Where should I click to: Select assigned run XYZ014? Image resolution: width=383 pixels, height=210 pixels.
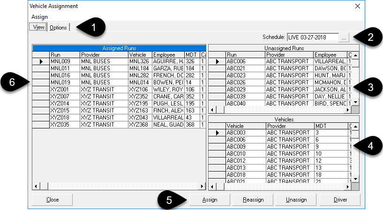(x=65, y=104)
